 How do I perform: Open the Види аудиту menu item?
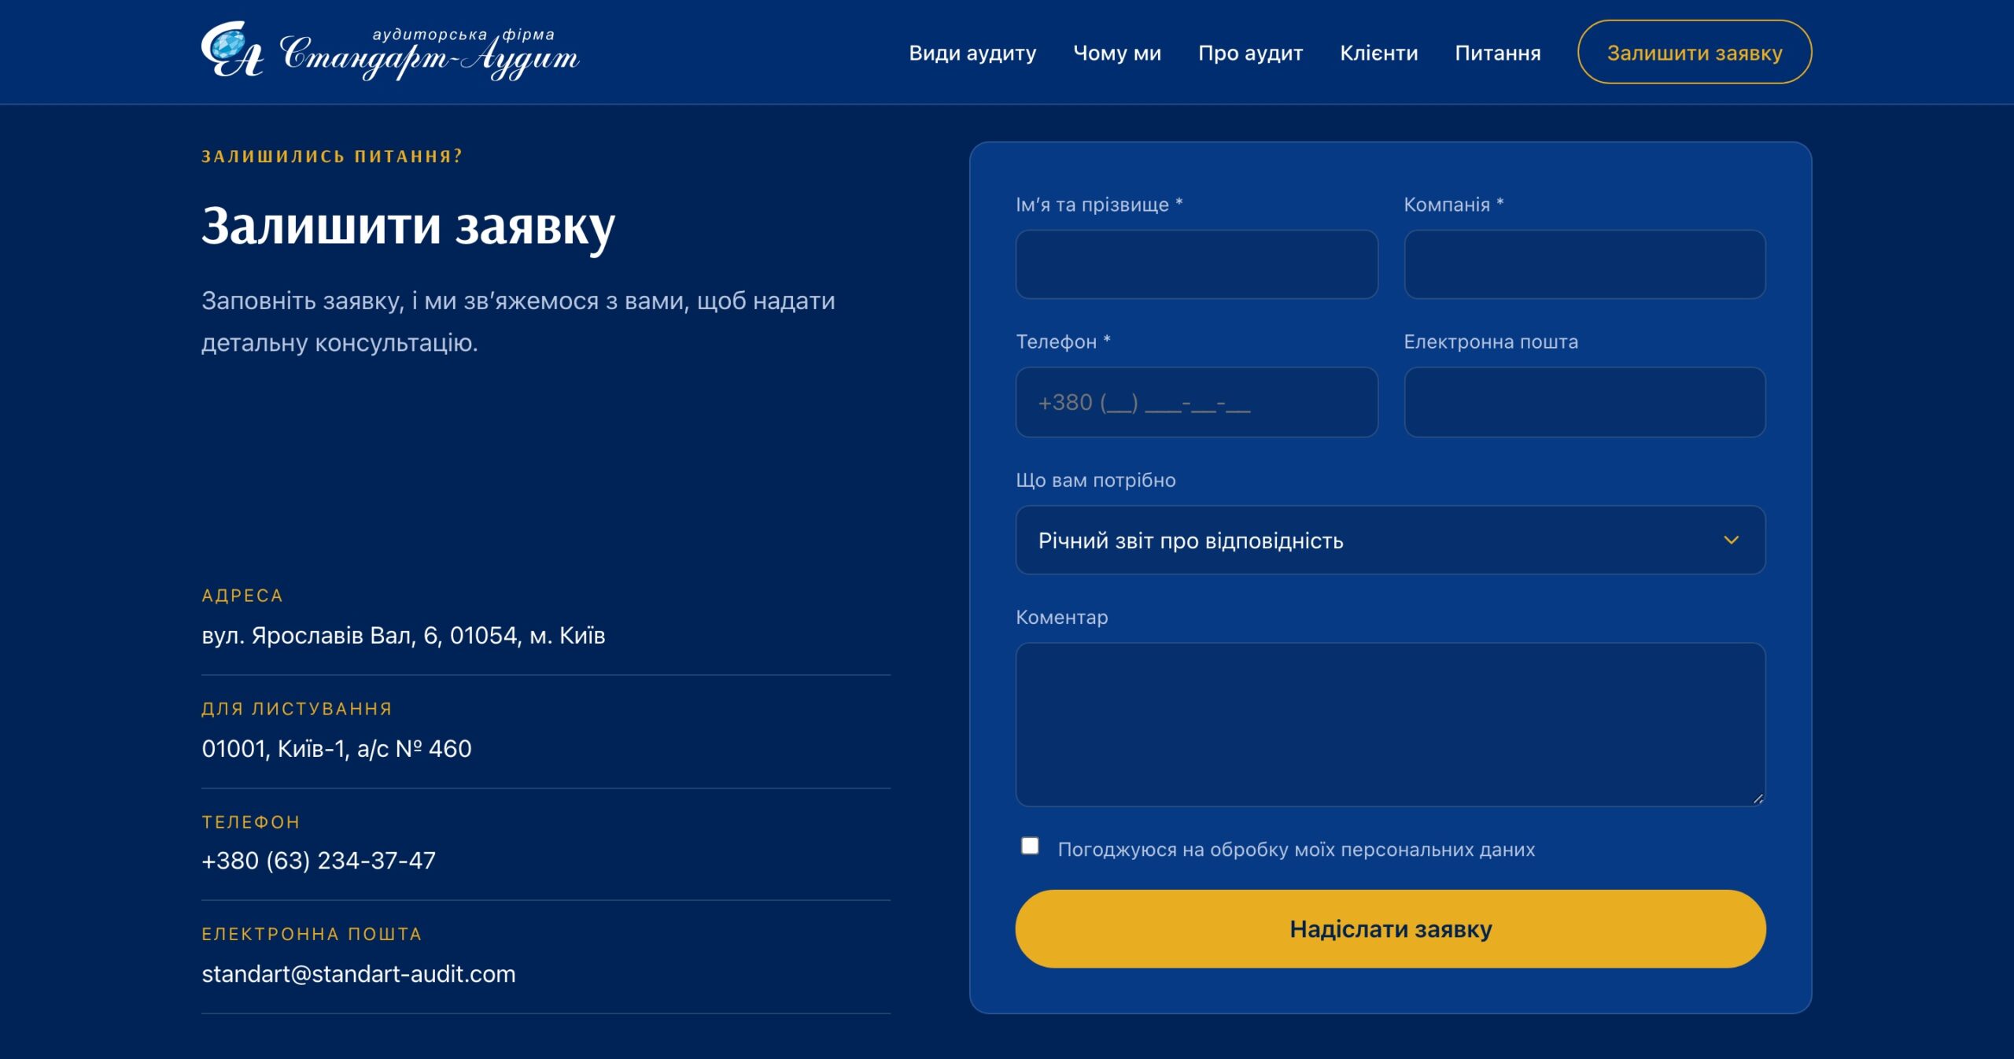coord(972,53)
